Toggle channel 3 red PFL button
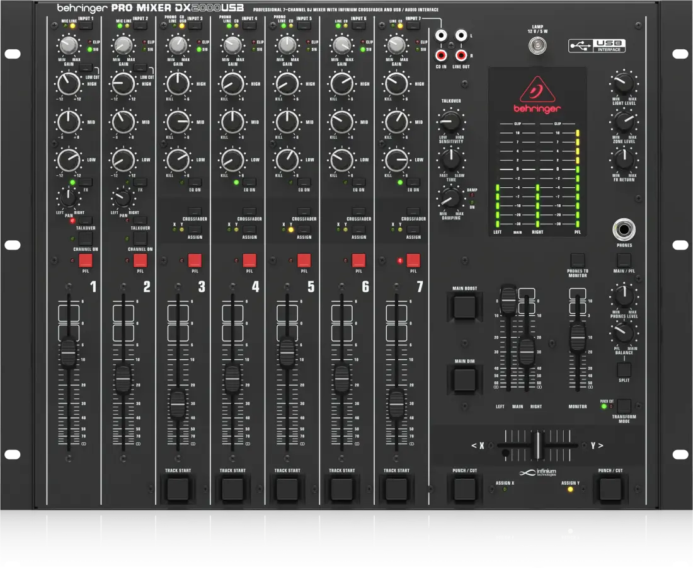The image size is (693, 571). [x=195, y=260]
